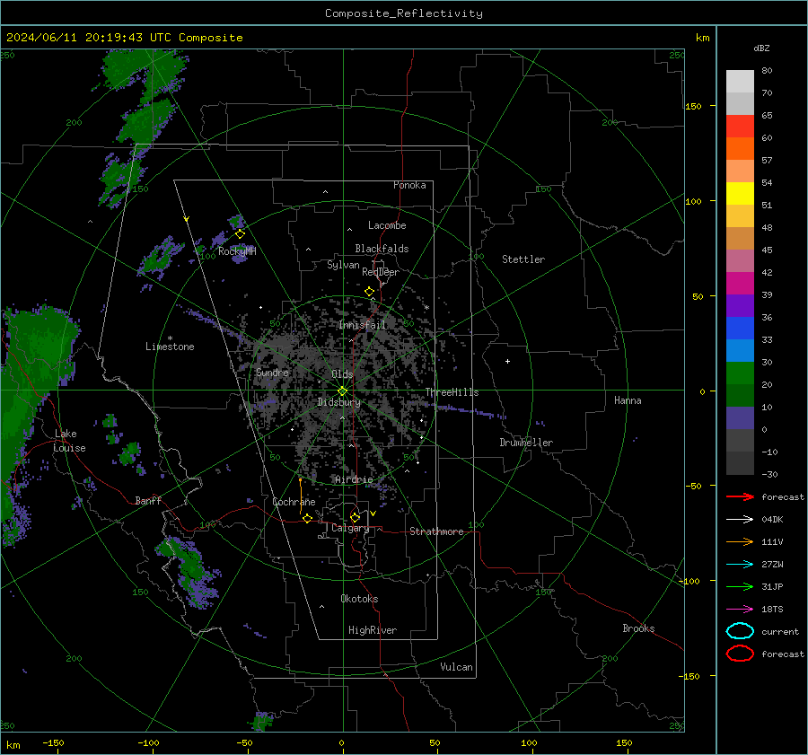The image size is (808, 755).
Task: Select the light gray 70–80 dBZ swatch
Action: [740, 82]
